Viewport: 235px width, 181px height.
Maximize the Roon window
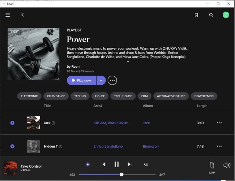pyautogui.click(x=218, y=4)
